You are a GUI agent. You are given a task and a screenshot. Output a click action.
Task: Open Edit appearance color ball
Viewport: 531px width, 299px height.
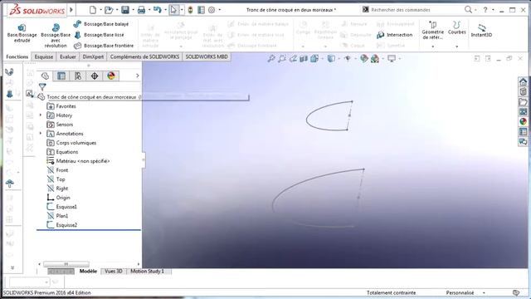coord(364,59)
